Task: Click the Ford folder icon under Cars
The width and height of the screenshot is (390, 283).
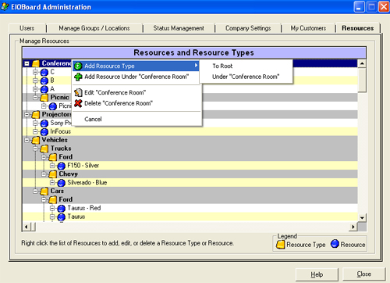Action: (53, 199)
